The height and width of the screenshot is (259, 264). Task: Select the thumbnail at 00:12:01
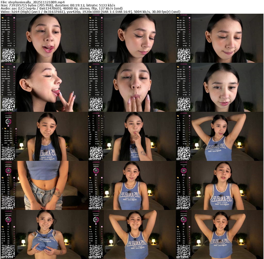pyautogui.click(x=44, y=185)
